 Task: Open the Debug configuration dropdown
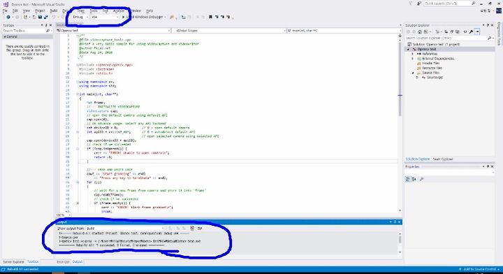coord(80,17)
